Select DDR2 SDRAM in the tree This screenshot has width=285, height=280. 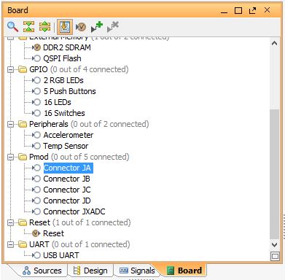(x=67, y=47)
